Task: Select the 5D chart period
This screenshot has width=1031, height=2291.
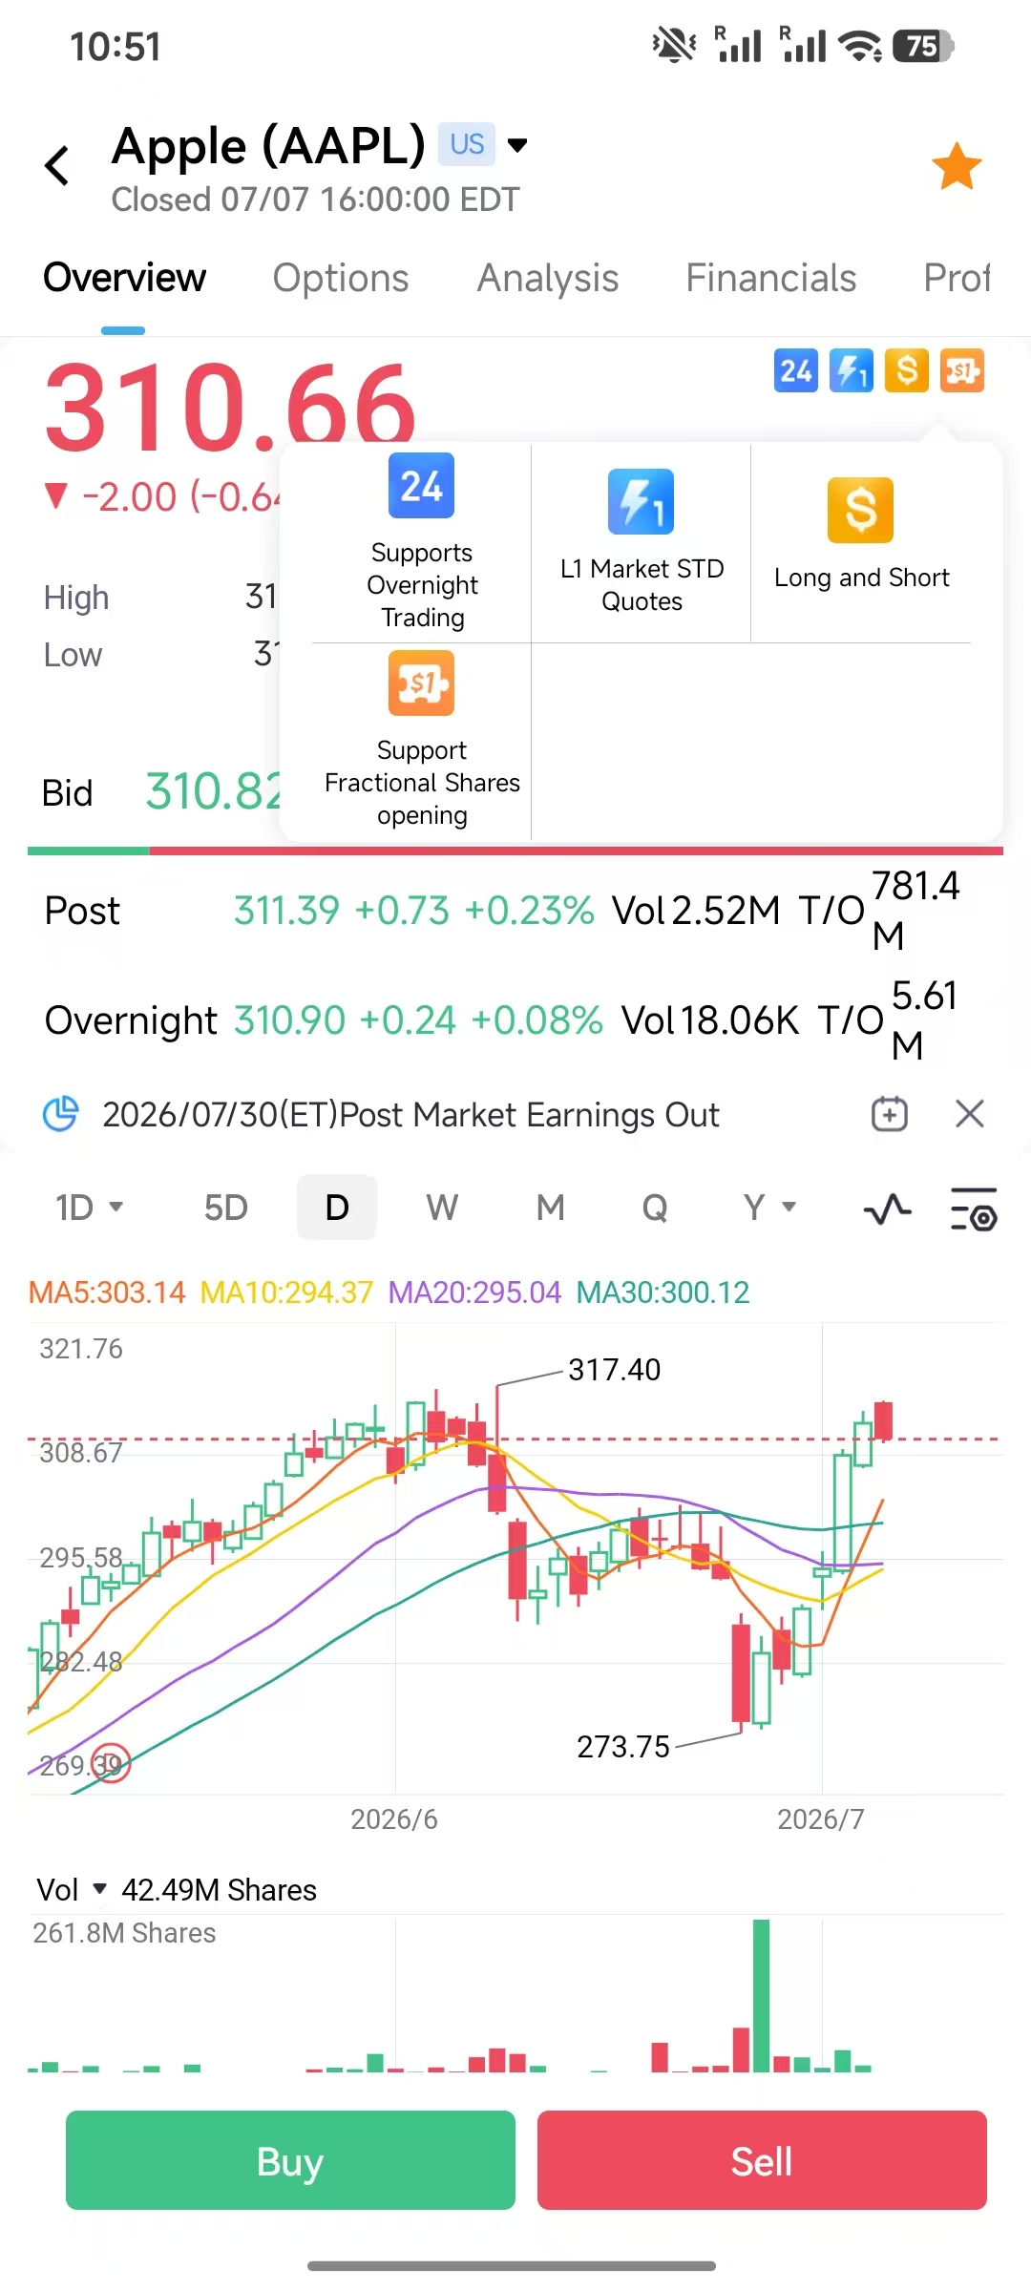Action: (226, 1208)
